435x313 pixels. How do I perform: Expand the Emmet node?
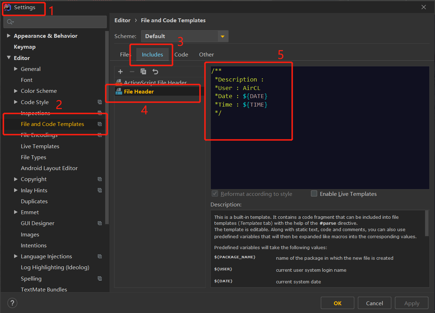point(16,212)
